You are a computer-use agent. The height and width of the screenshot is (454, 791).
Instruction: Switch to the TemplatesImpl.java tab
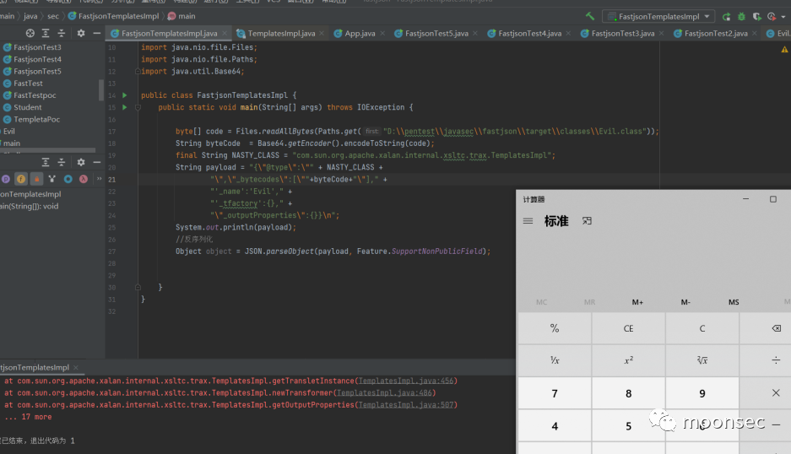[x=281, y=33]
